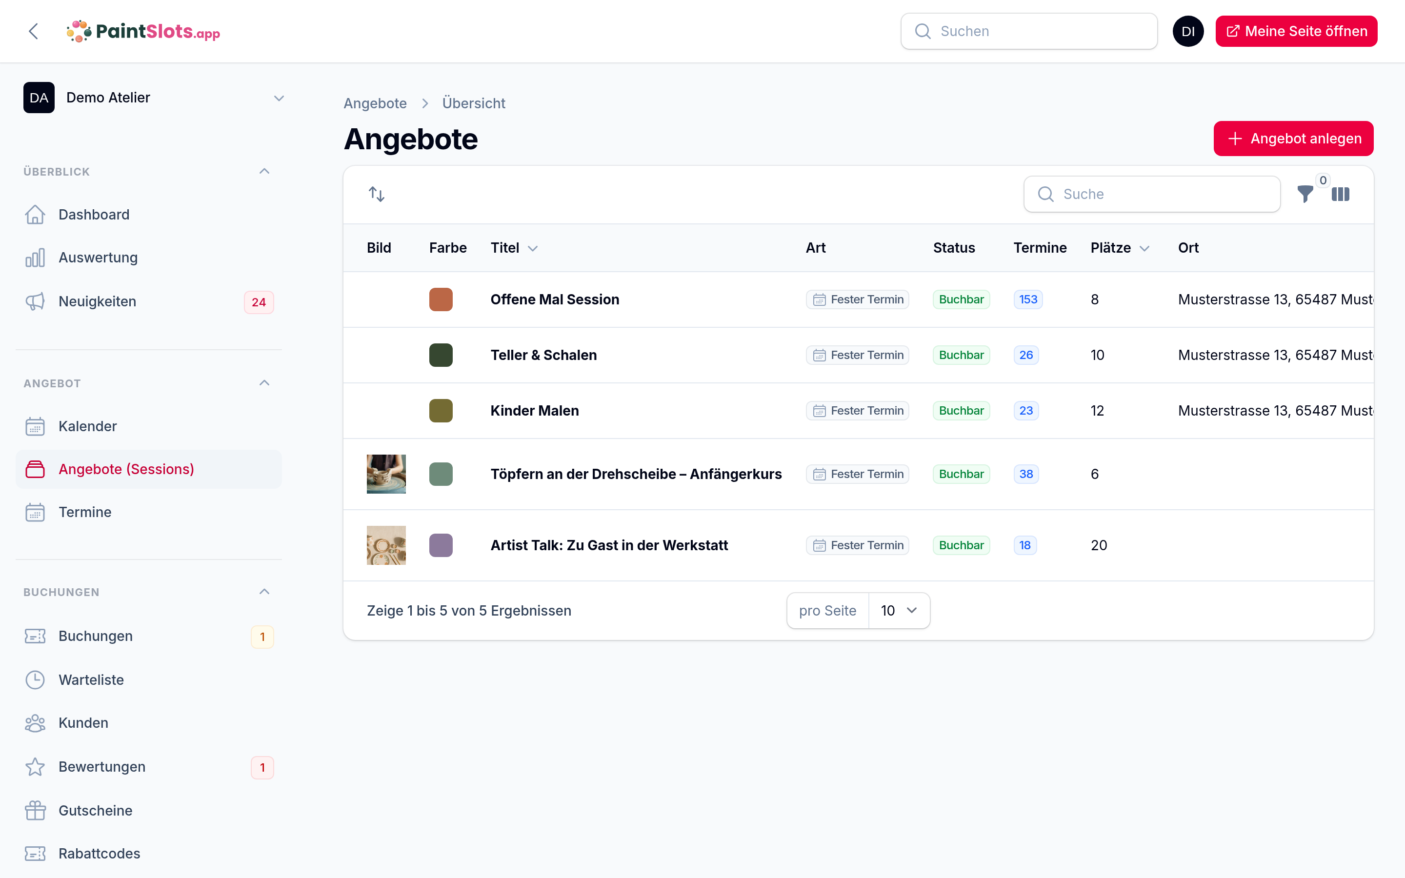
Task: Click the Gutscheine gift icon
Action: (x=35, y=811)
